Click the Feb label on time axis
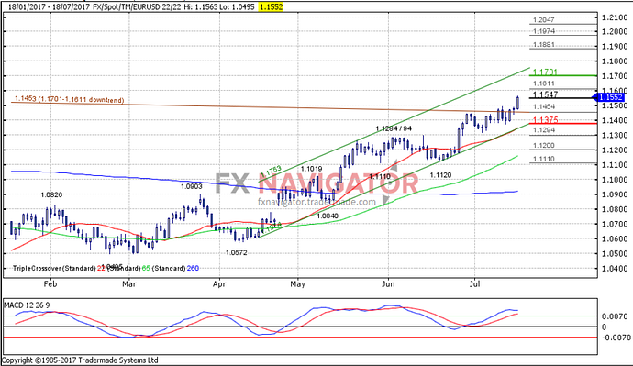Screen dimensions: 633x366 (50, 284)
